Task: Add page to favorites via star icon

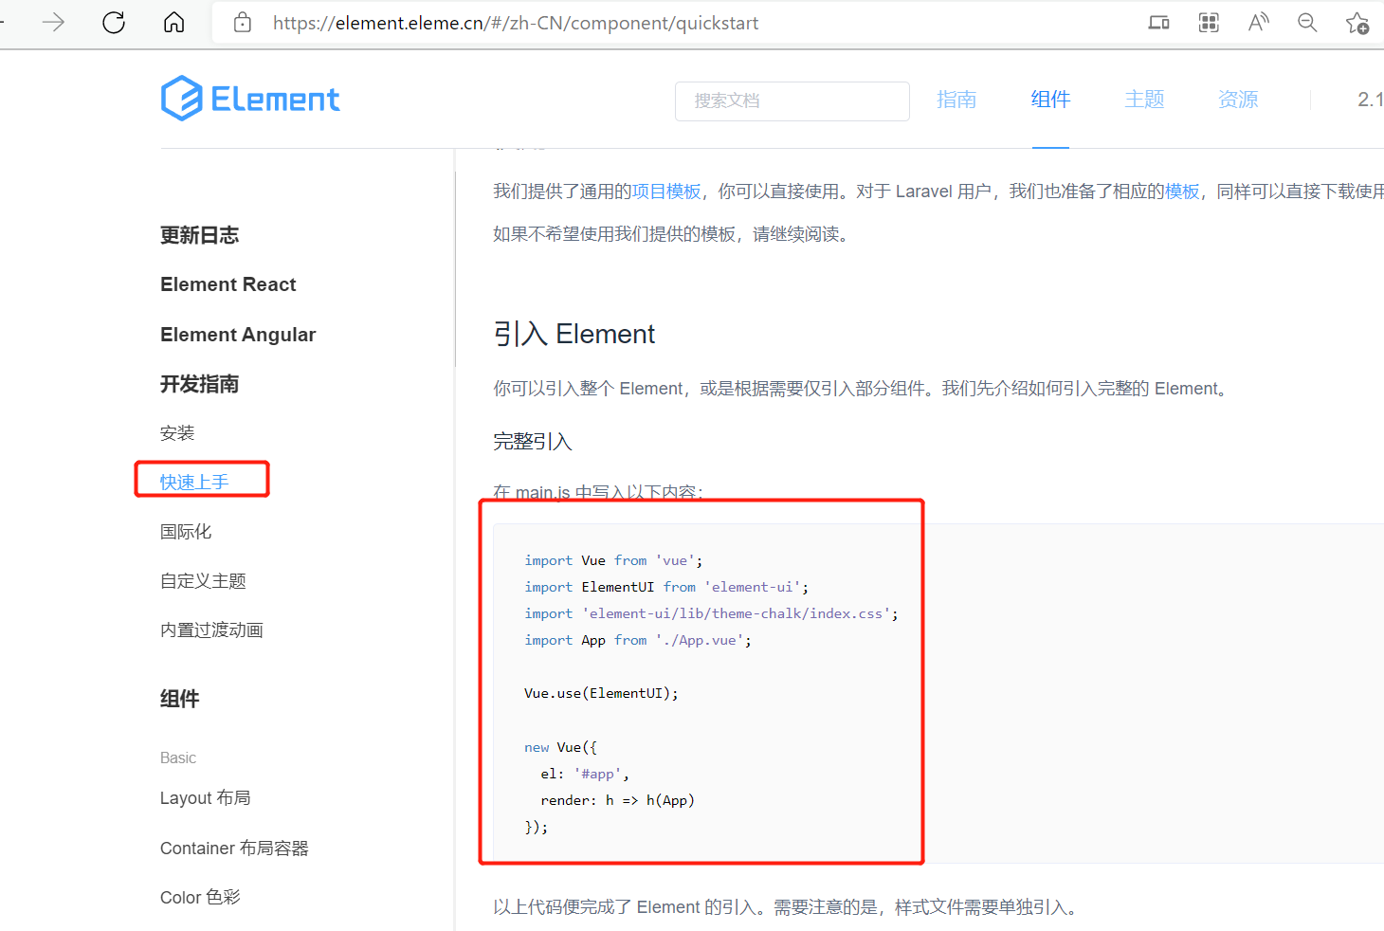Action: tap(1357, 23)
